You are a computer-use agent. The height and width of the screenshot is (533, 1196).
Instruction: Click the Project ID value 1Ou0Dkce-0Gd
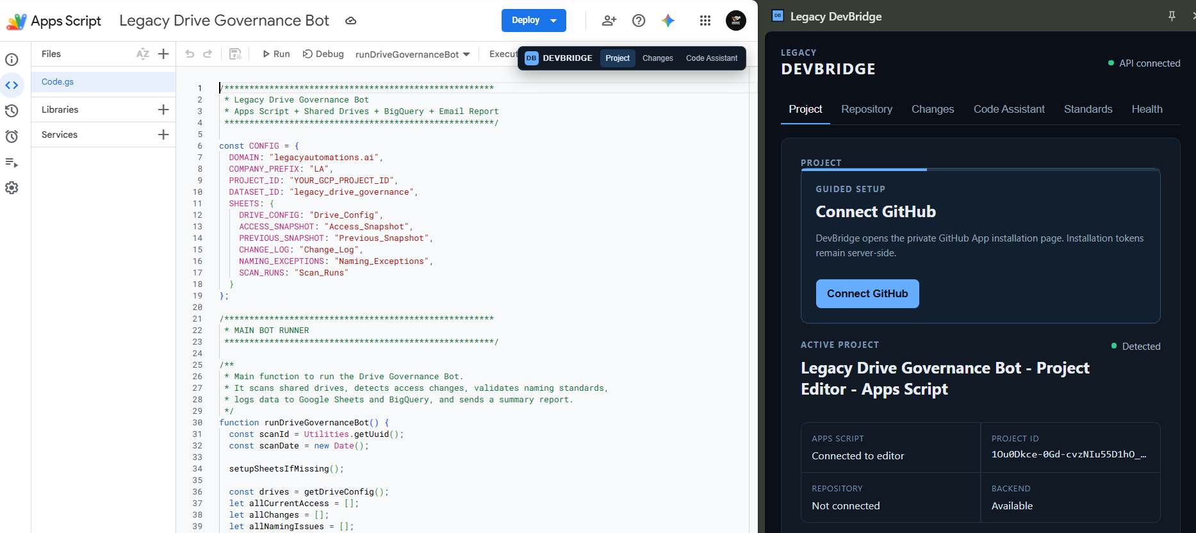(x=1069, y=454)
